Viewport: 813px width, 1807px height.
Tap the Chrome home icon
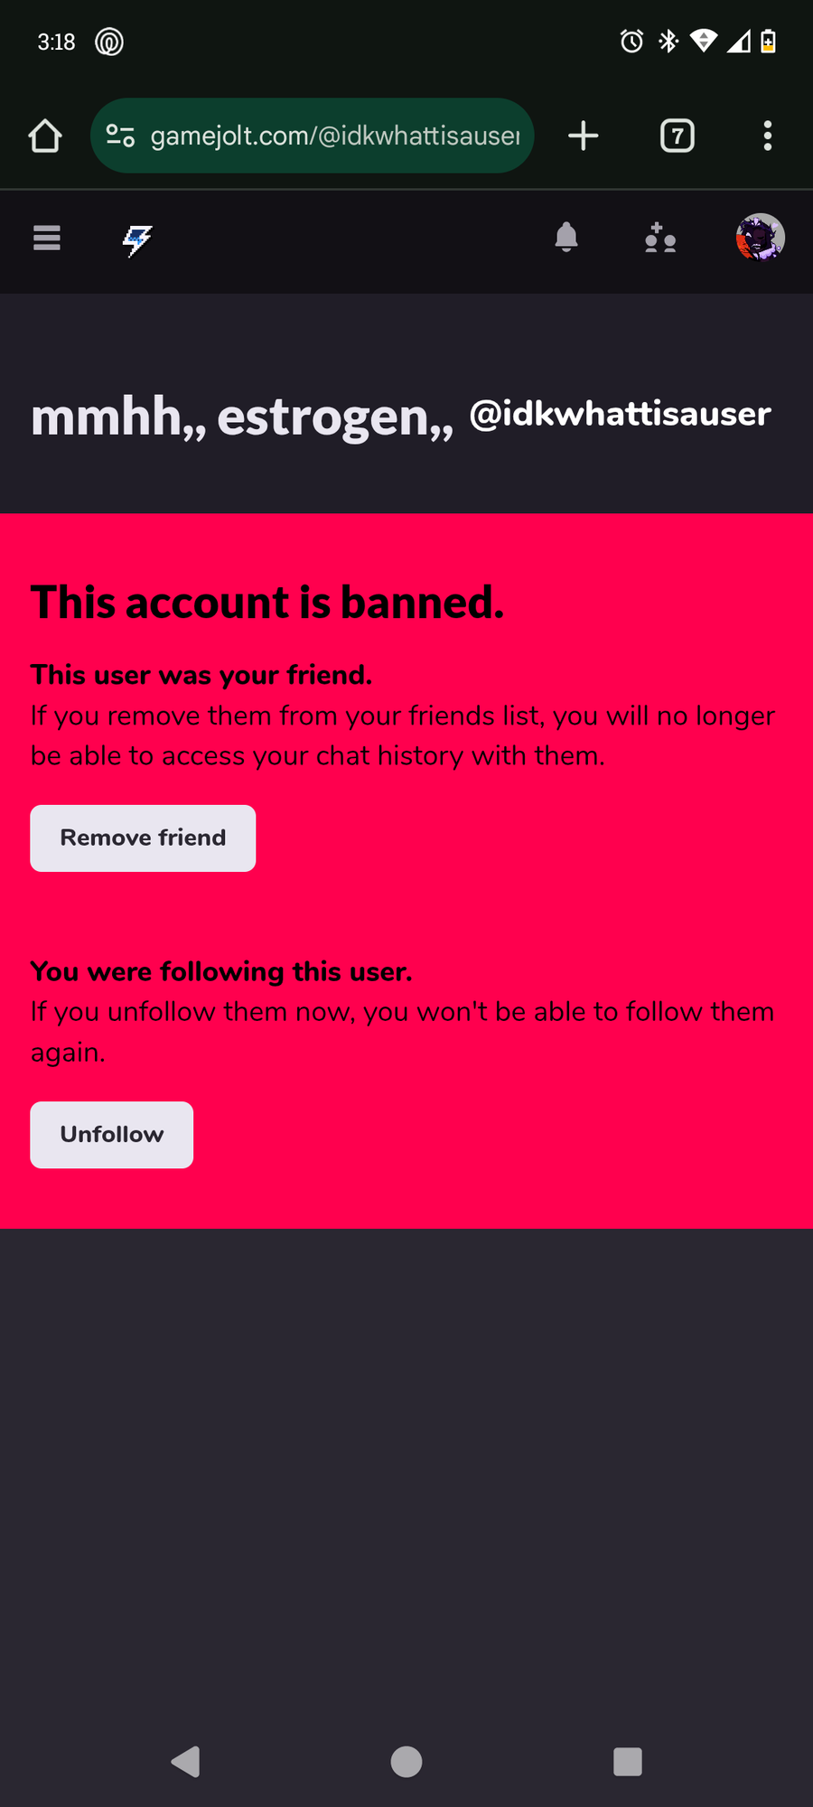click(45, 136)
